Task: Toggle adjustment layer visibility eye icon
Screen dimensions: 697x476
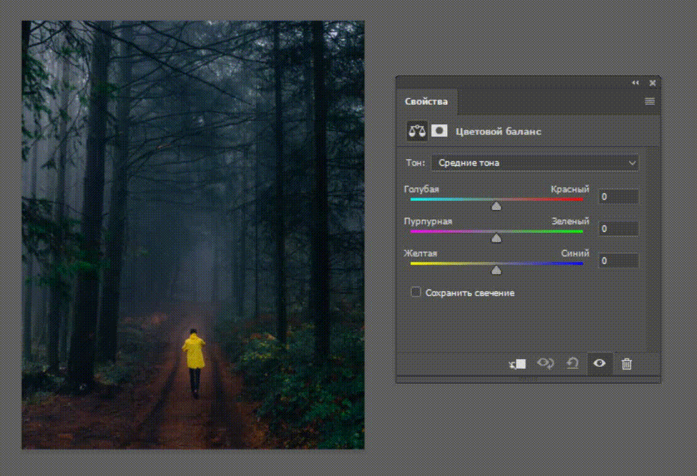Action: [x=599, y=364]
